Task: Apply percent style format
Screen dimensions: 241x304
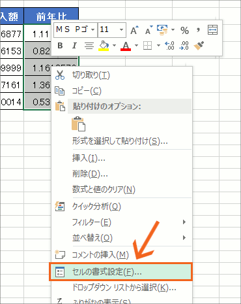Action: [184, 30]
